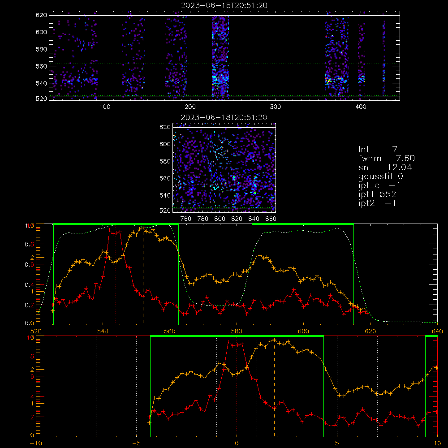This screenshot has height=448, width=448.
Task: Click x-axis label 820 of middle image
Action: coord(237,219)
